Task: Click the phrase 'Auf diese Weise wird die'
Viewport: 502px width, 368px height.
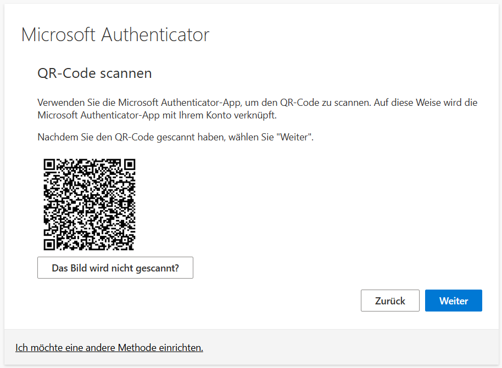Action: 426,103
